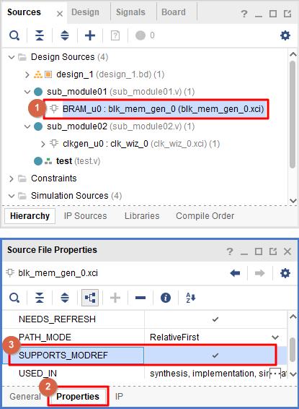Switch to Signals tab

click(130, 12)
